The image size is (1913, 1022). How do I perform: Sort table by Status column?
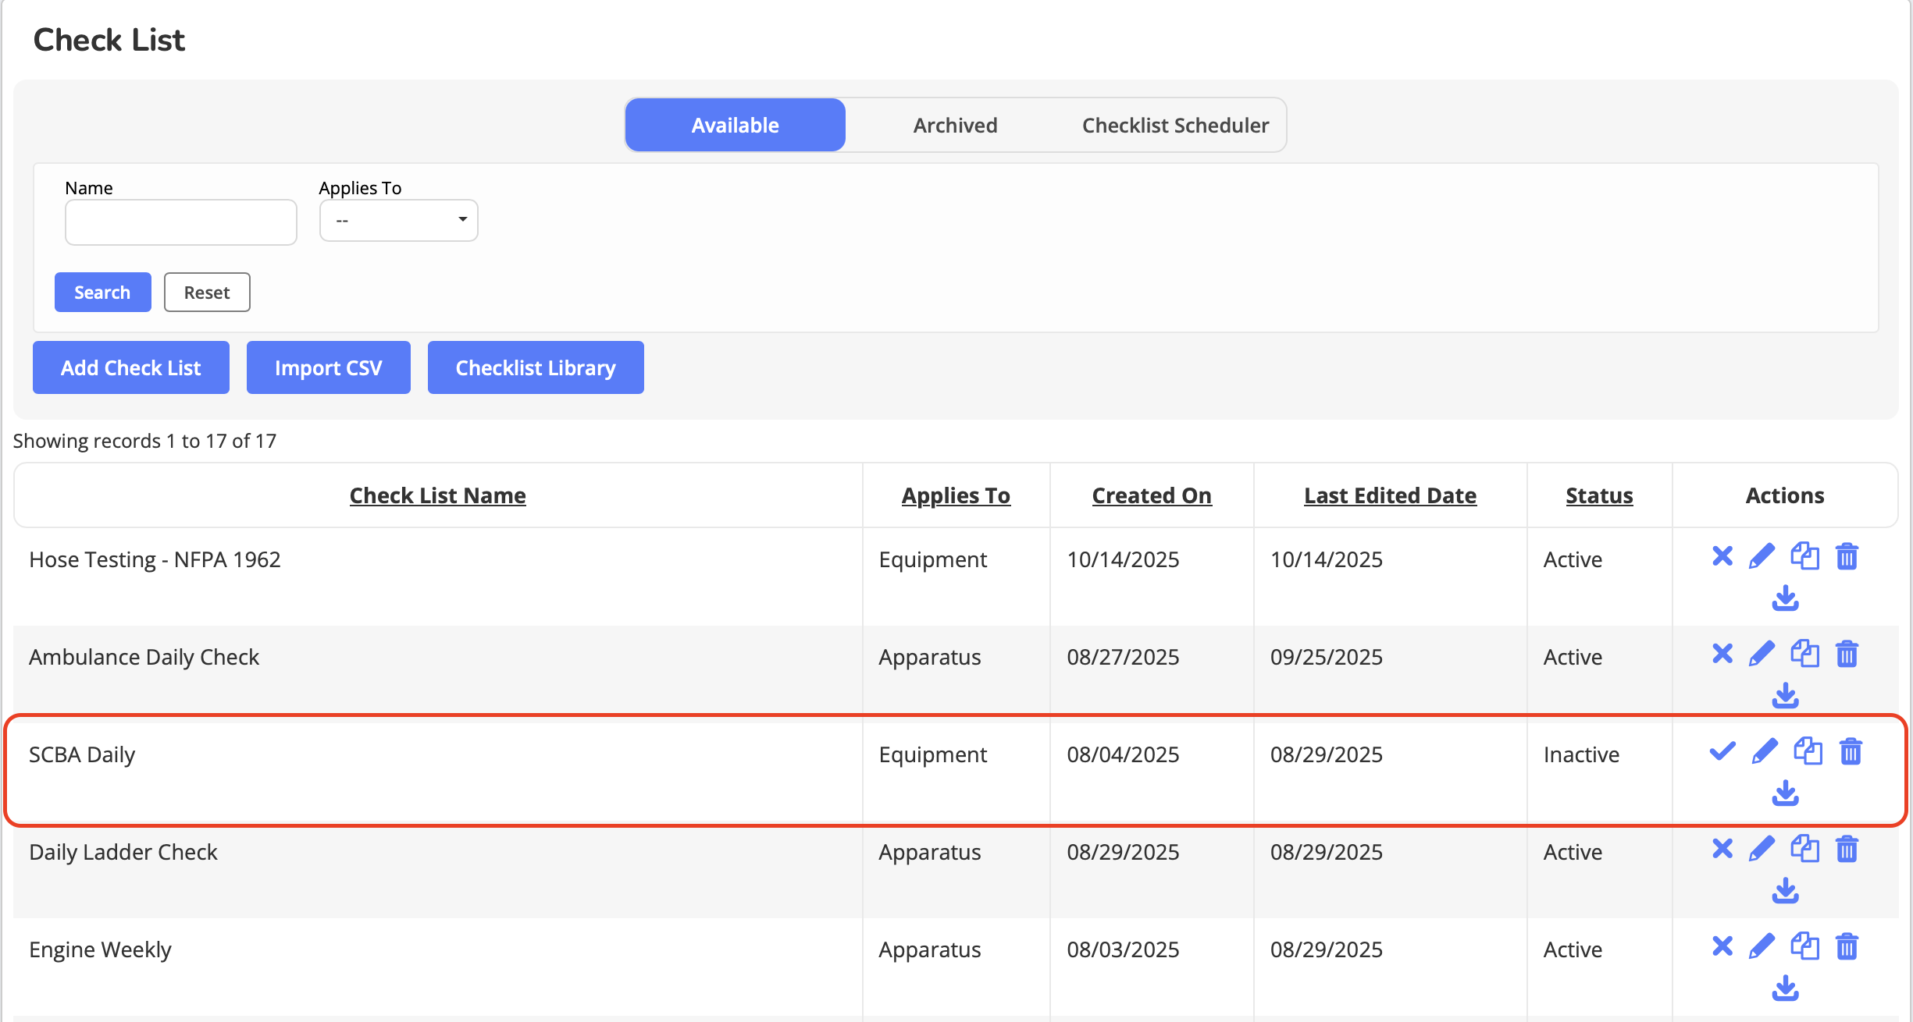1598,495
